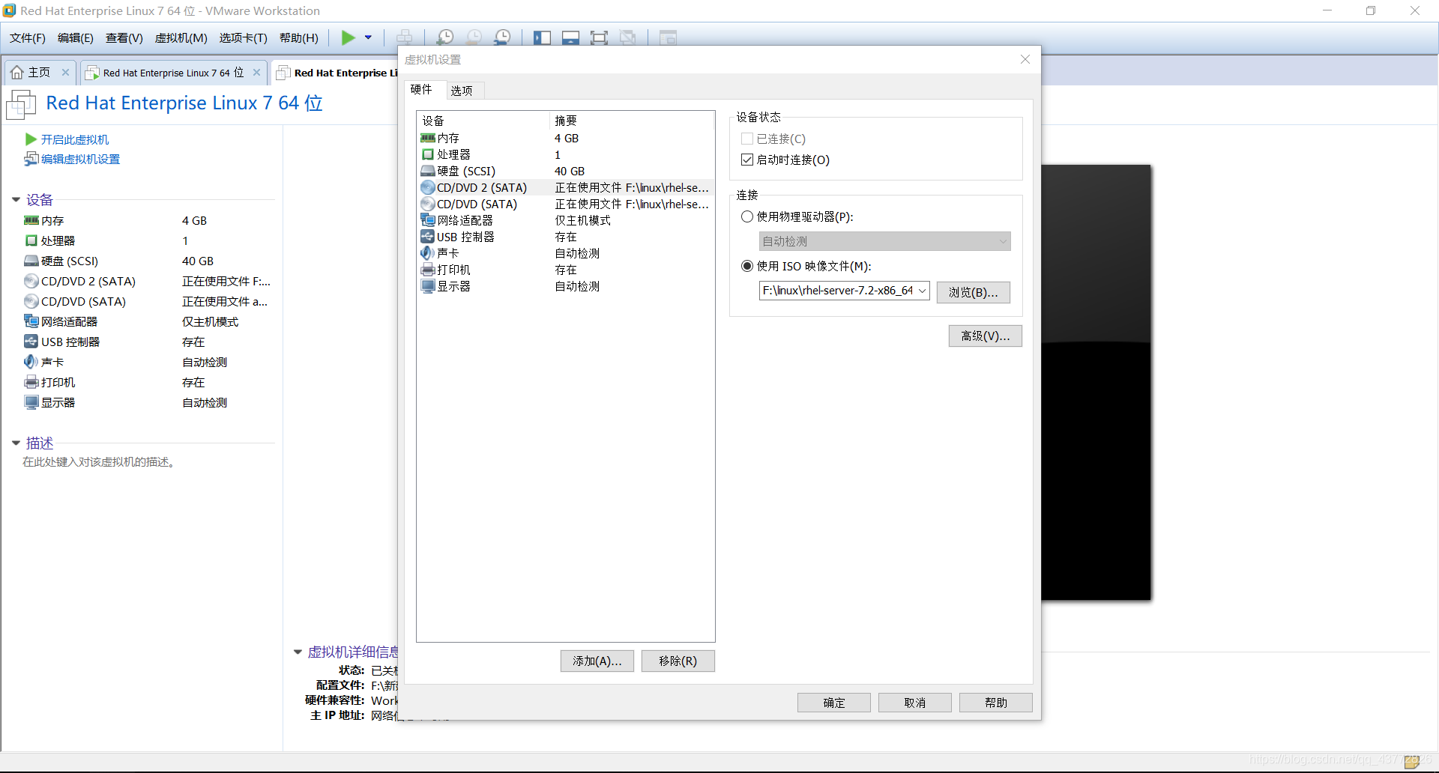
Task: Open the 虚拟机(M) menu
Action: pyautogui.click(x=181, y=38)
